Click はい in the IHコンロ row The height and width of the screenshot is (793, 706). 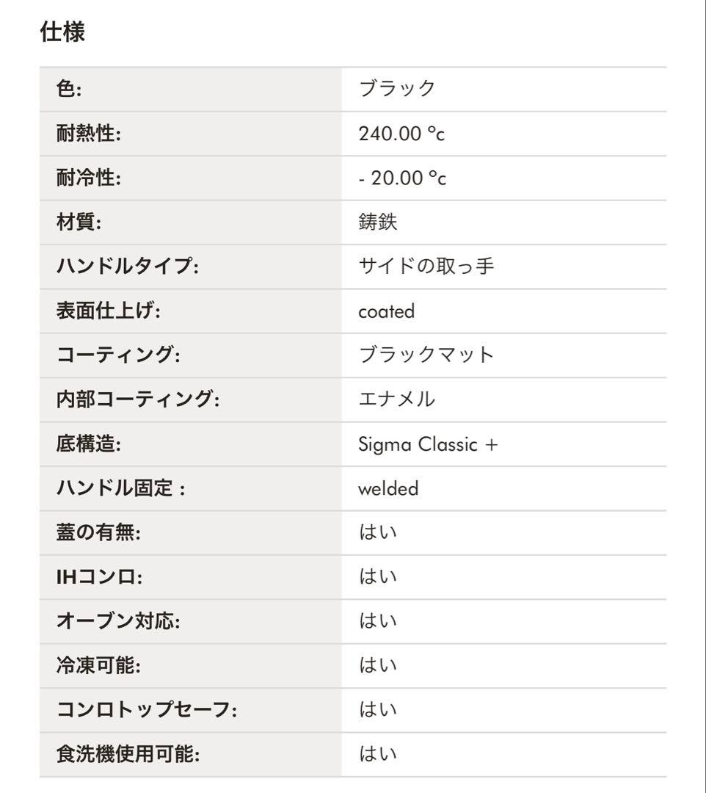tap(378, 577)
